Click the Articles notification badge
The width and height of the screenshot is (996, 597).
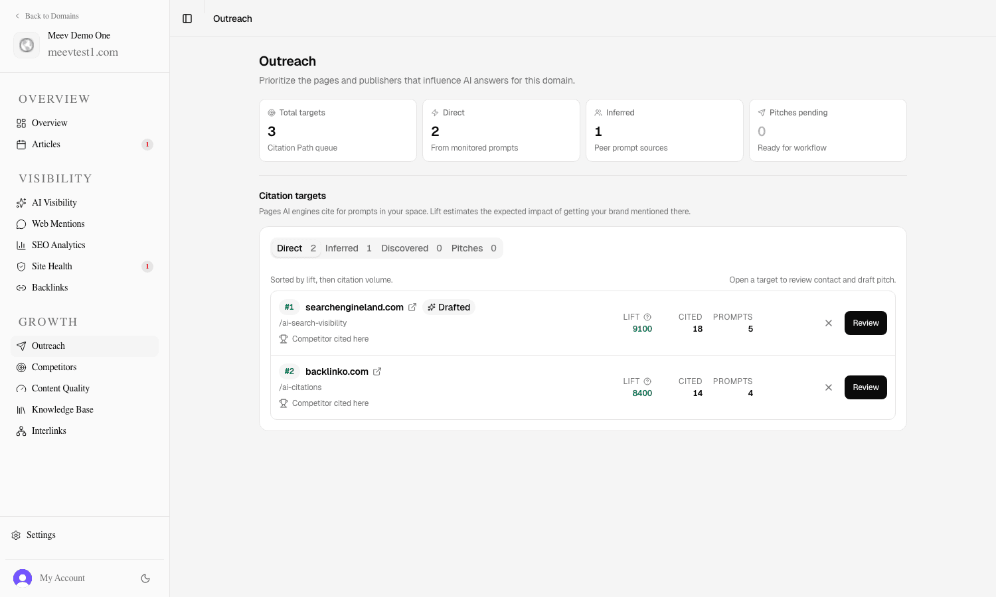147,145
